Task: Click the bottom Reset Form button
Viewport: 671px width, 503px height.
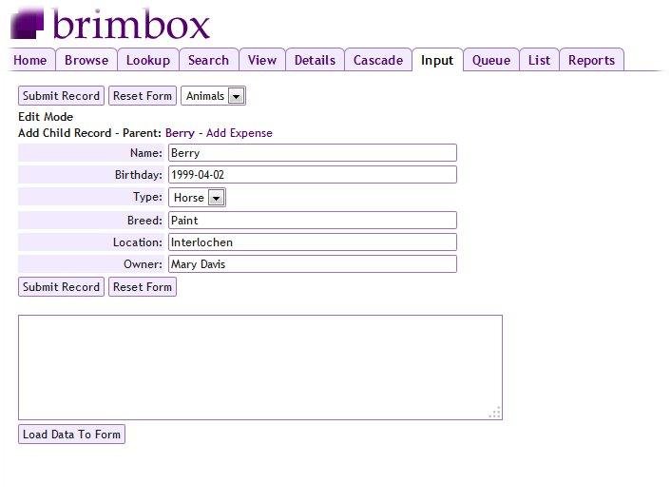Action: [143, 286]
